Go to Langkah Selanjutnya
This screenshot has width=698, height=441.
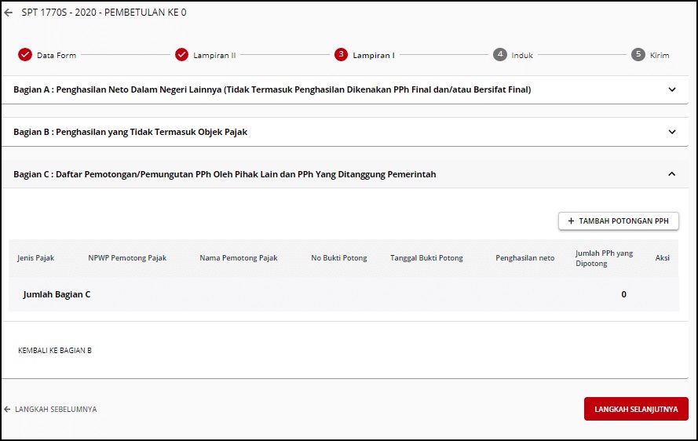[636, 409]
